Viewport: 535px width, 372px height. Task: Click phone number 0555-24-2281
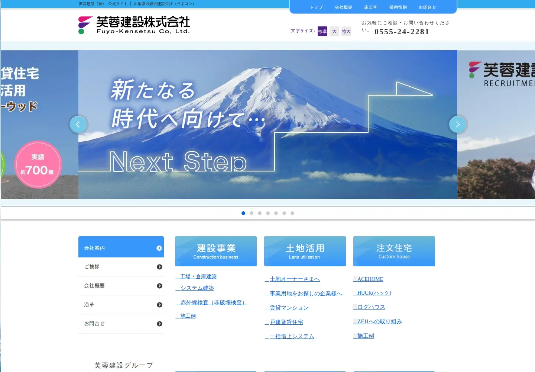click(402, 32)
